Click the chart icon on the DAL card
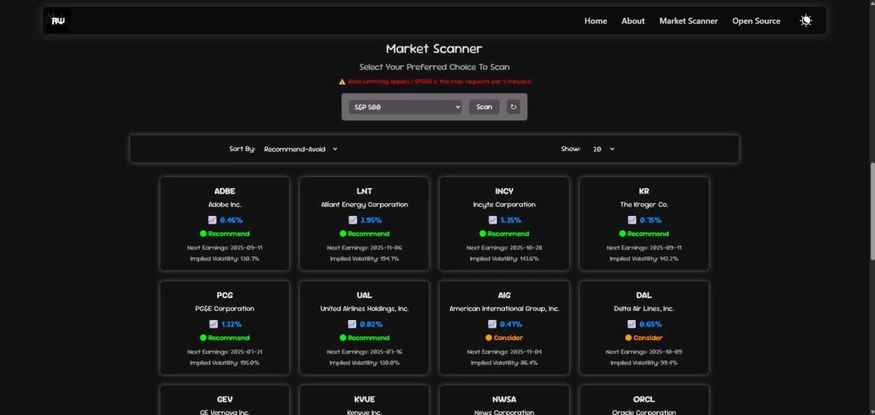The width and height of the screenshot is (875, 415). click(x=632, y=324)
